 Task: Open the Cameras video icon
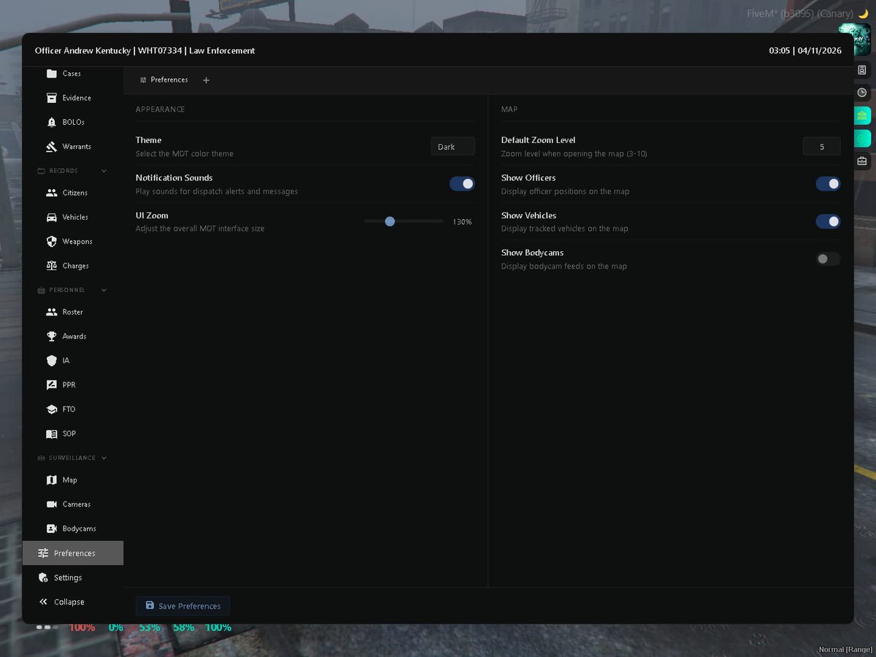tap(51, 504)
